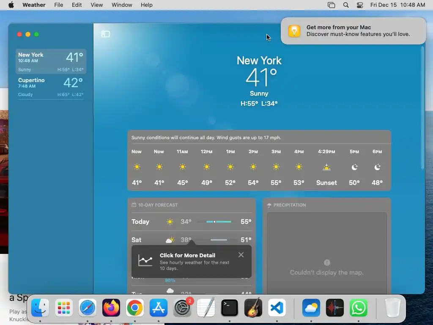Image resolution: width=433 pixels, height=325 pixels.
Task: Click the Stage Manager windows icon in menu bar
Action: tap(331, 5)
